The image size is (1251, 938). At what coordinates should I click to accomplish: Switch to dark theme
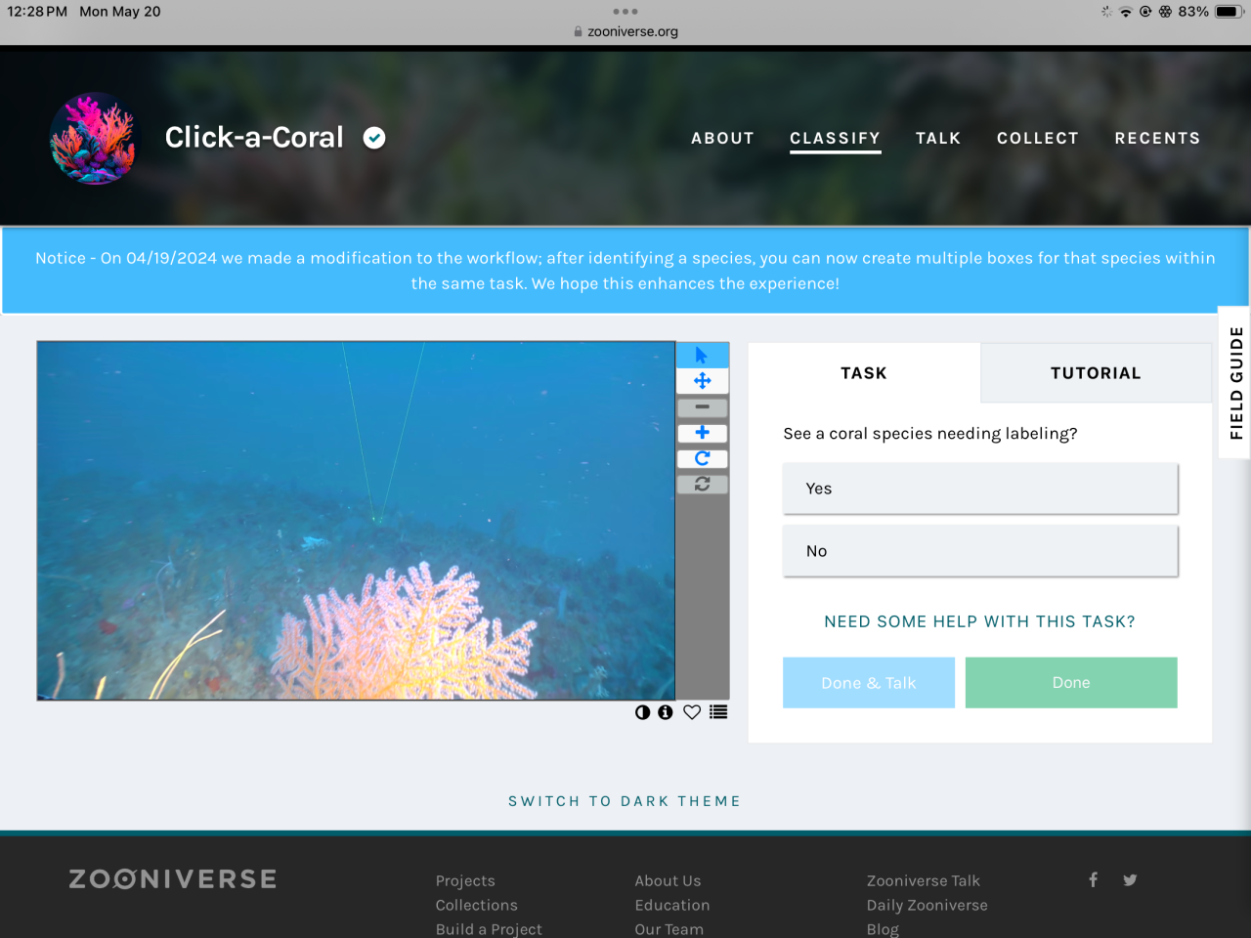pyautogui.click(x=625, y=801)
